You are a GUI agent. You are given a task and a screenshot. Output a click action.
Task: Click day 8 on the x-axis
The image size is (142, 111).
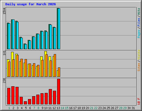(38, 108)
